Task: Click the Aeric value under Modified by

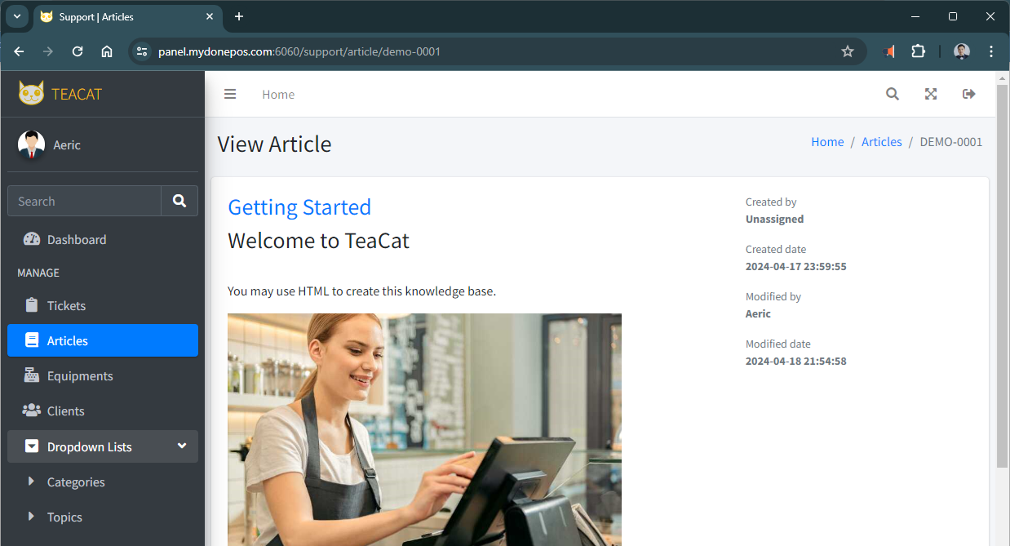Action: click(758, 313)
